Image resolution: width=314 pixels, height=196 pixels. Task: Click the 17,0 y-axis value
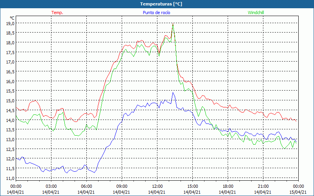(x=10, y=62)
